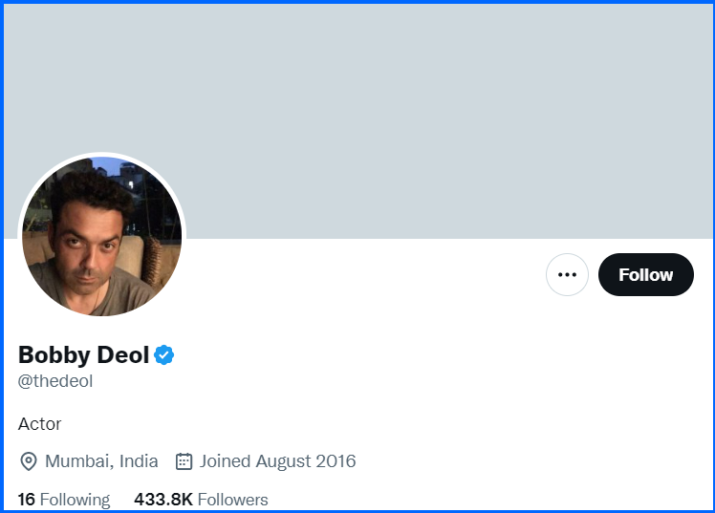Image resolution: width=715 pixels, height=513 pixels.
Task: Click the location pin icon
Action: click(29, 461)
